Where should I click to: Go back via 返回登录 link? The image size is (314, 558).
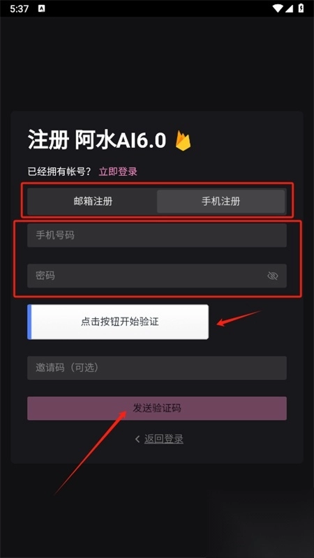[x=164, y=439]
